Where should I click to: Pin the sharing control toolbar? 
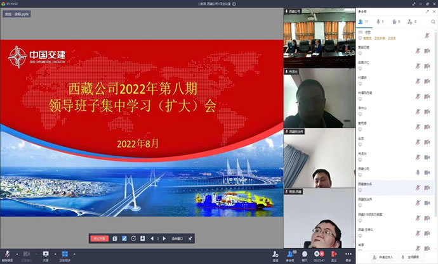point(190,238)
